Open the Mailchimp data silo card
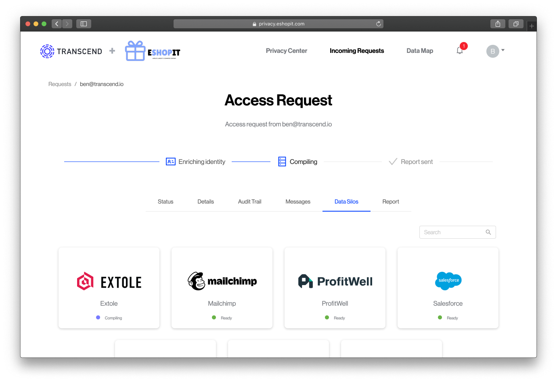This screenshot has height=382, width=557. 222,288
